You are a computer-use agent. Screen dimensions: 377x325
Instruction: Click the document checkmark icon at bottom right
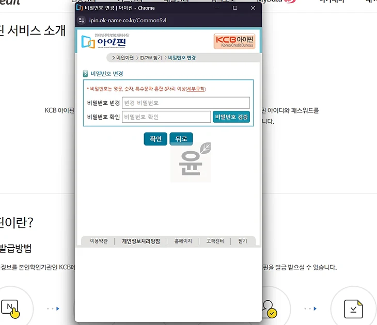(353, 308)
